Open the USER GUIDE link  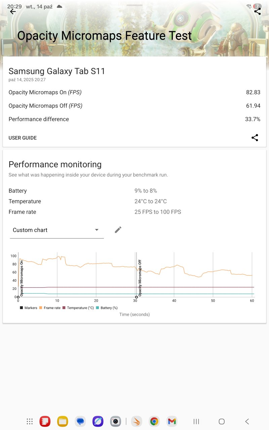point(23,138)
